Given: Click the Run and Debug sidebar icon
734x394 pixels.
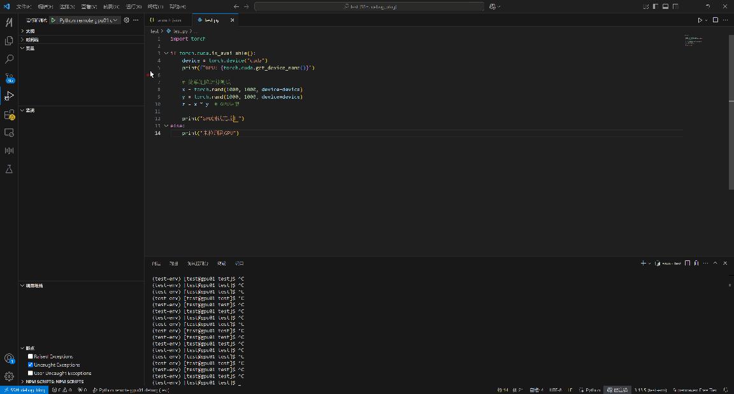Looking at the screenshot, I should tap(9, 95).
